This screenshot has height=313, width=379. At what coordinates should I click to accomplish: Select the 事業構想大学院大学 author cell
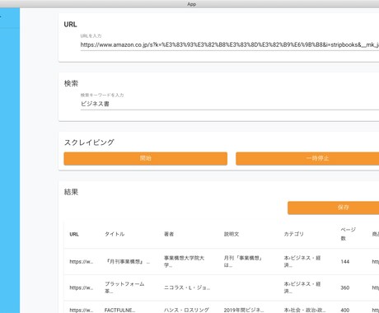pos(185,262)
